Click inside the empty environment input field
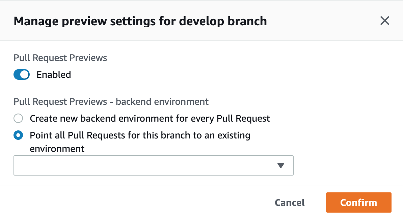The image size is (403, 219). (x=135, y=165)
